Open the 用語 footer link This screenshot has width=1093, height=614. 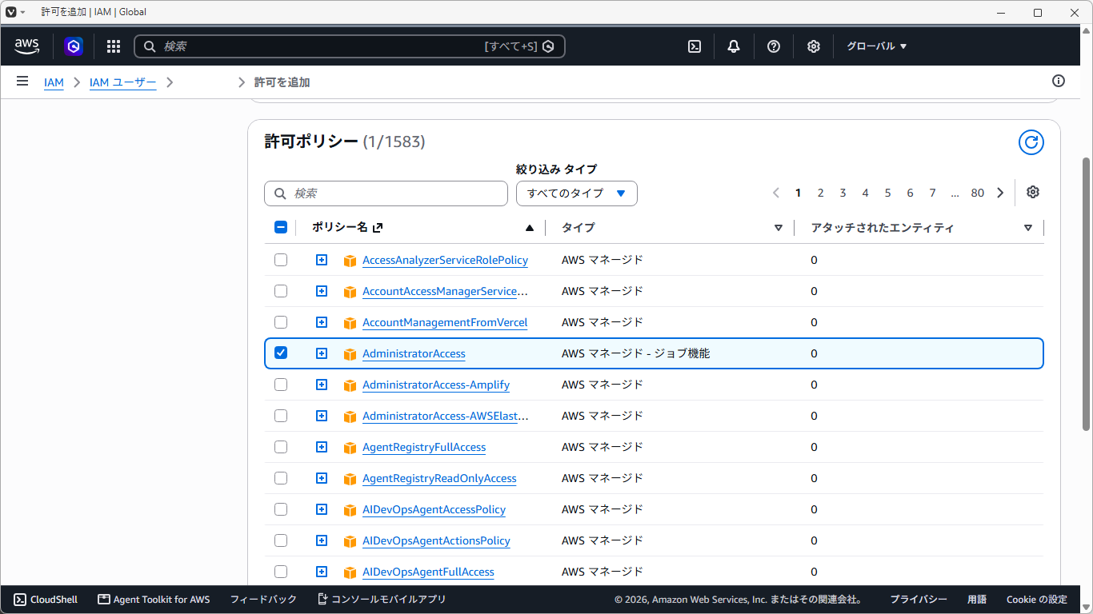976,600
